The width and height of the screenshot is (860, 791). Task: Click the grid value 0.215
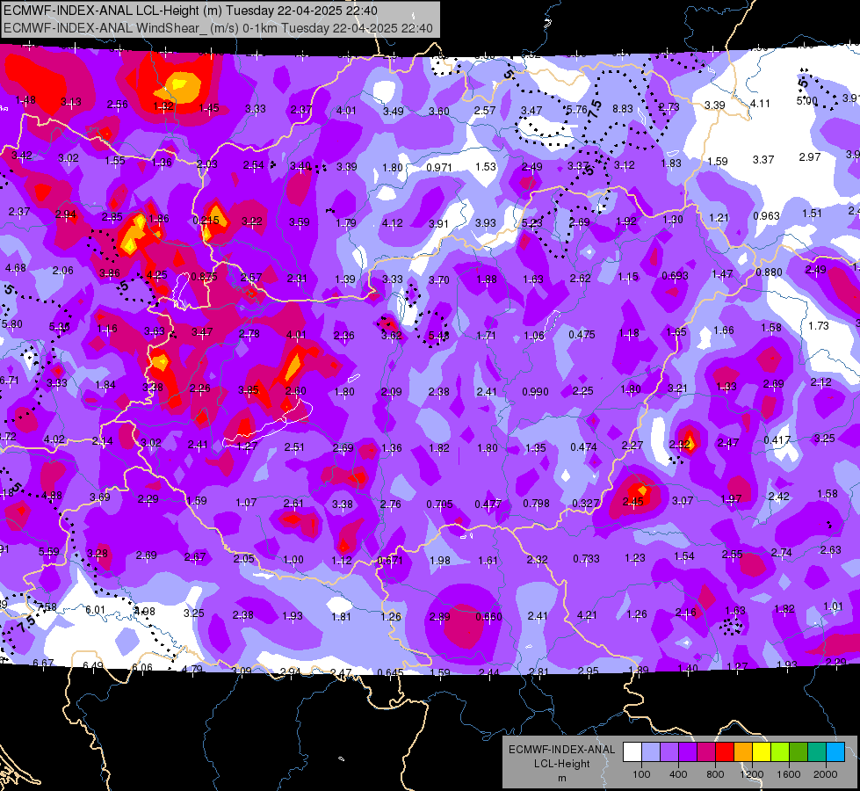pyautogui.click(x=206, y=220)
